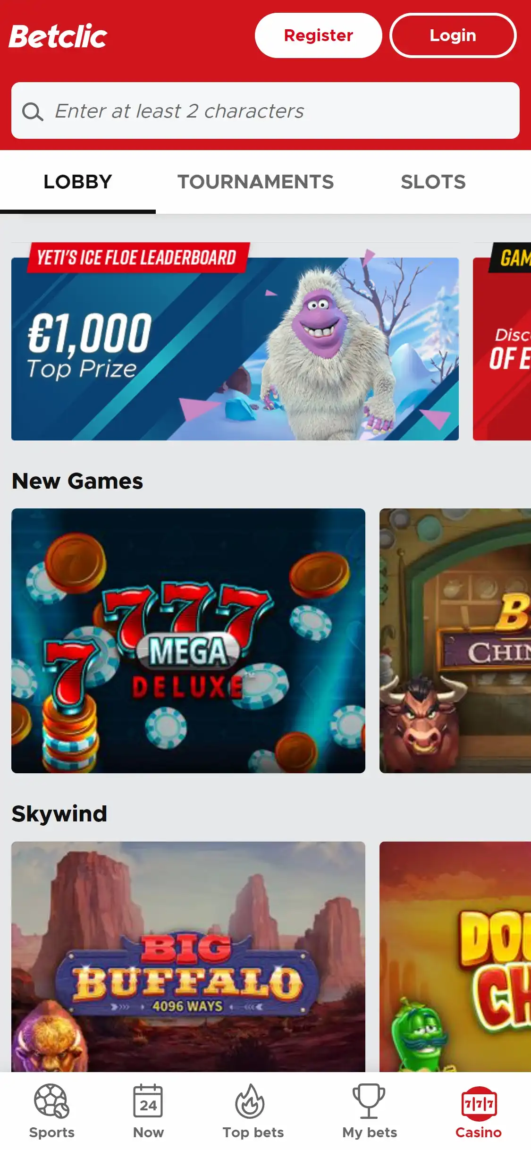Viewport: 531px width, 1150px height.
Task: Open the Top bets flame icon
Action: pyautogui.click(x=250, y=1101)
